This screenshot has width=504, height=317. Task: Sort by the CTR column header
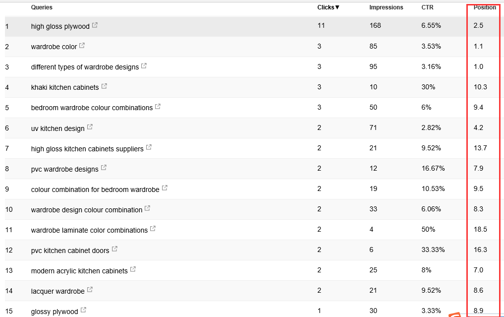click(x=427, y=7)
